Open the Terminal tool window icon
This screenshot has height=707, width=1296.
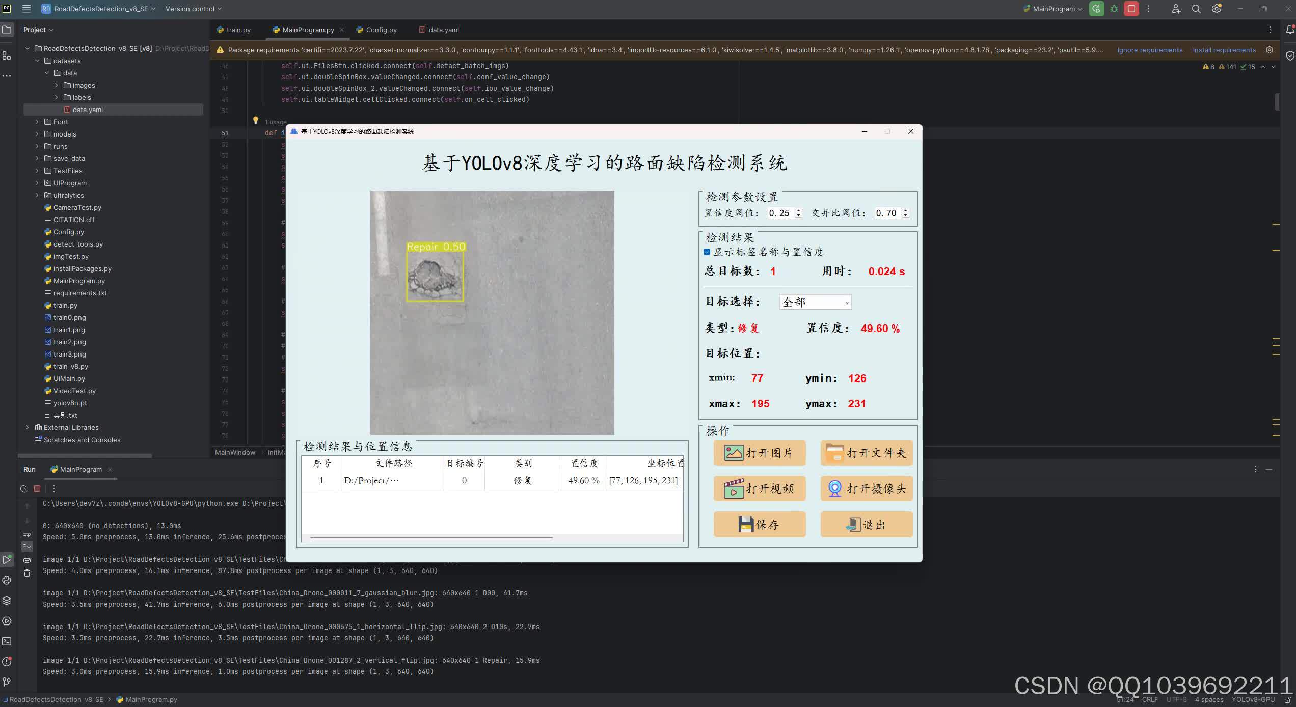tap(7, 641)
